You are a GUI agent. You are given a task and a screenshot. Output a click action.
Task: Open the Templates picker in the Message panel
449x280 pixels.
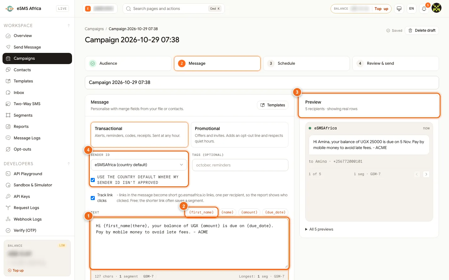click(x=273, y=105)
